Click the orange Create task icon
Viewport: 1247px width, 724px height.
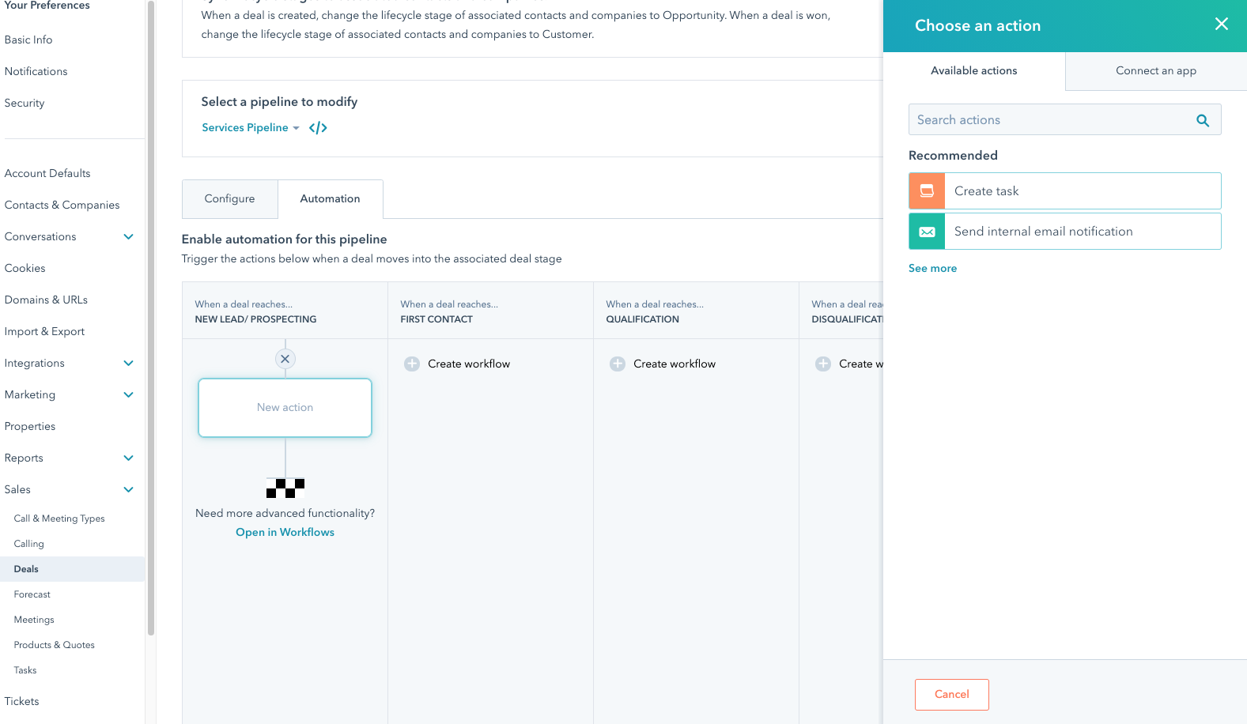click(927, 191)
